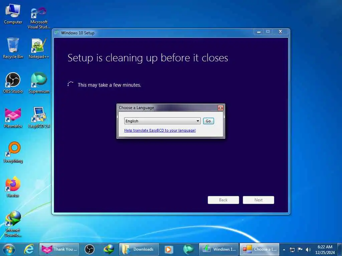The height and width of the screenshot is (256, 342).
Task: Click the Windows 10 Setup title bar icon
Action: pyautogui.click(x=57, y=33)
